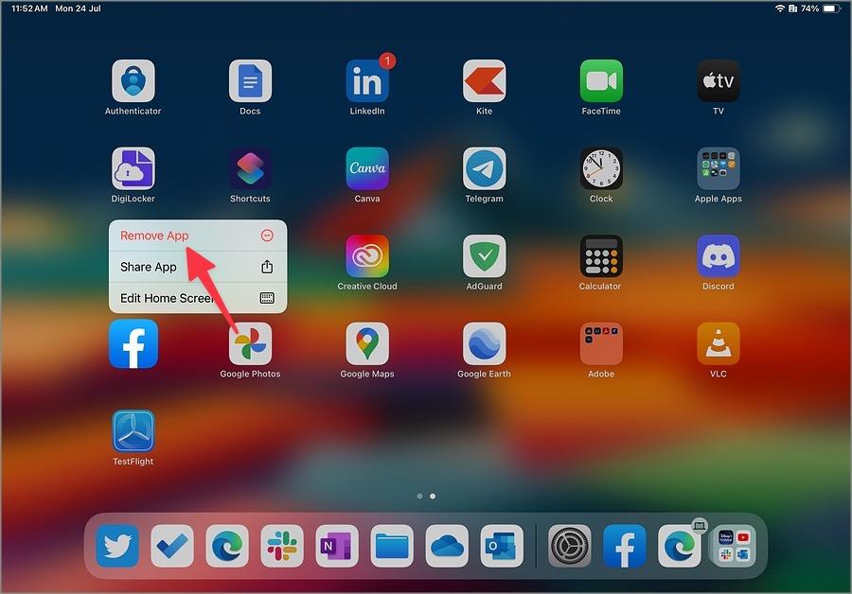Choose Remove App from context menu
This screenshot has width=852, height=594.
click(x=198, y=236)
